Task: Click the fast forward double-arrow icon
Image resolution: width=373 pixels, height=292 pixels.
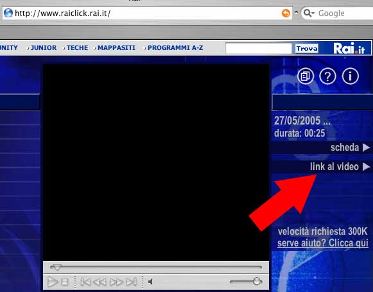Action: (x=116, y=282)
